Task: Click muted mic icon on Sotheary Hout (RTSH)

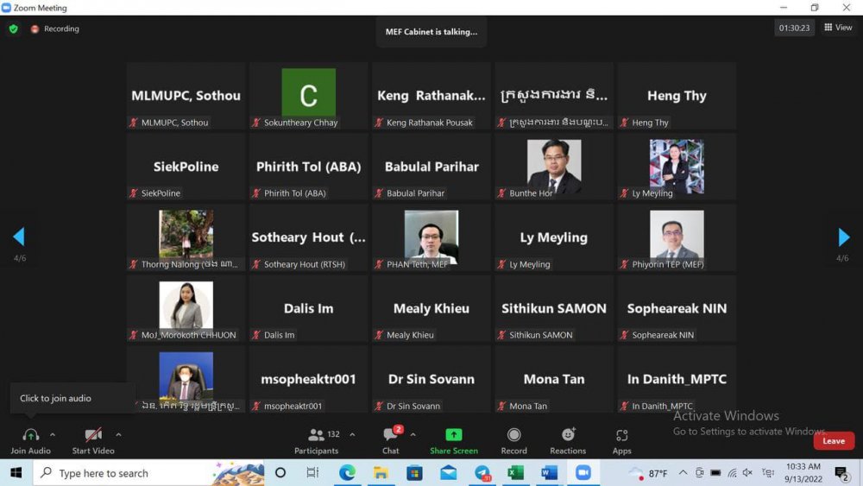Action: [256, 264]
